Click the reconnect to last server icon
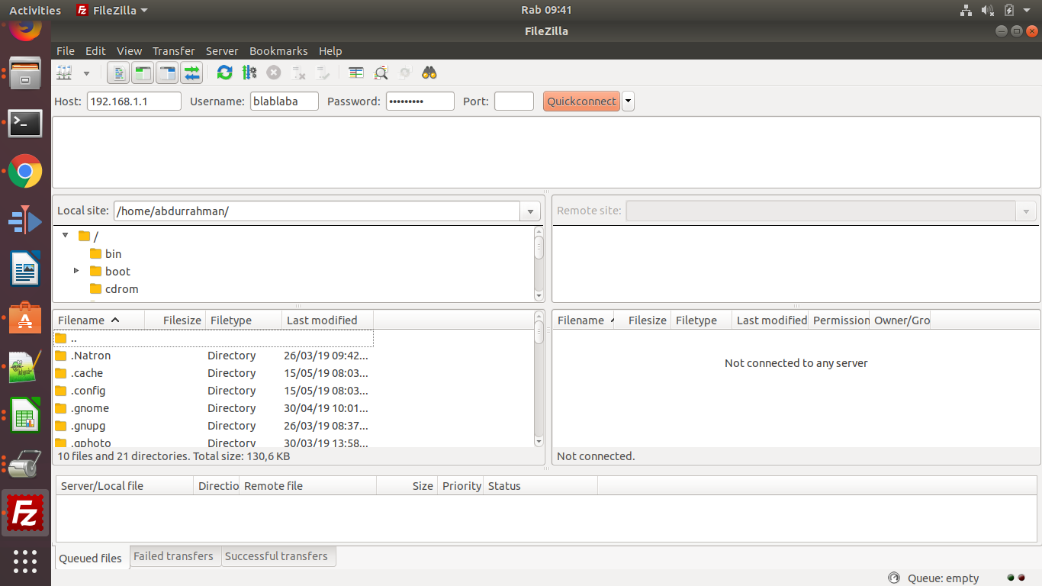 [323, 72]
